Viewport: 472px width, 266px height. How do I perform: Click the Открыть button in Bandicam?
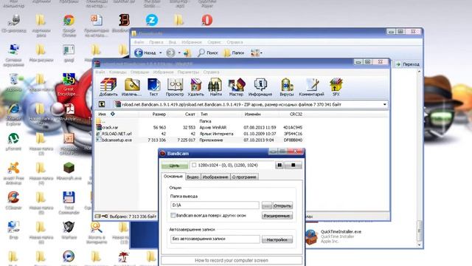pyautogui.click(x=282, y=205)
